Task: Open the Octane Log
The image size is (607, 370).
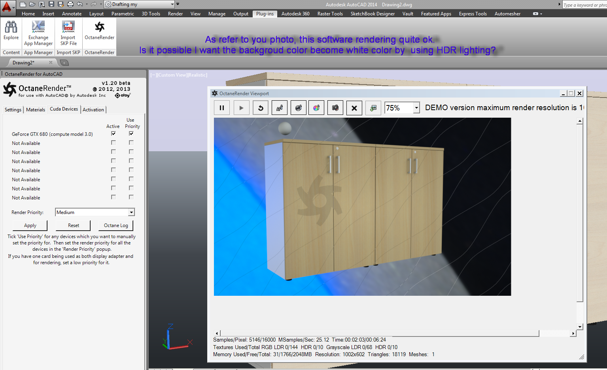Action: 116,225
